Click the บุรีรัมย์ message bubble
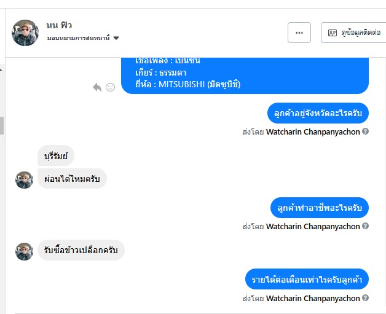The width and height of the screenshot is (386, 314). coord(56,155)
